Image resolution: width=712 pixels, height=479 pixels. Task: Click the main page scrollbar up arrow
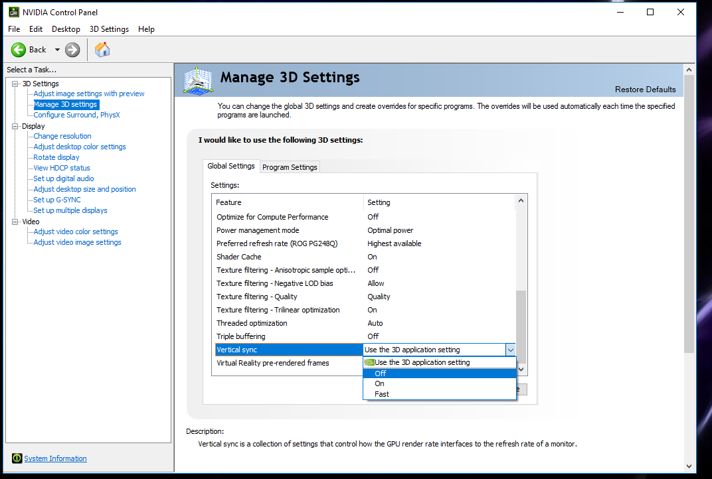pyautogui.click(x=689, y=70)
